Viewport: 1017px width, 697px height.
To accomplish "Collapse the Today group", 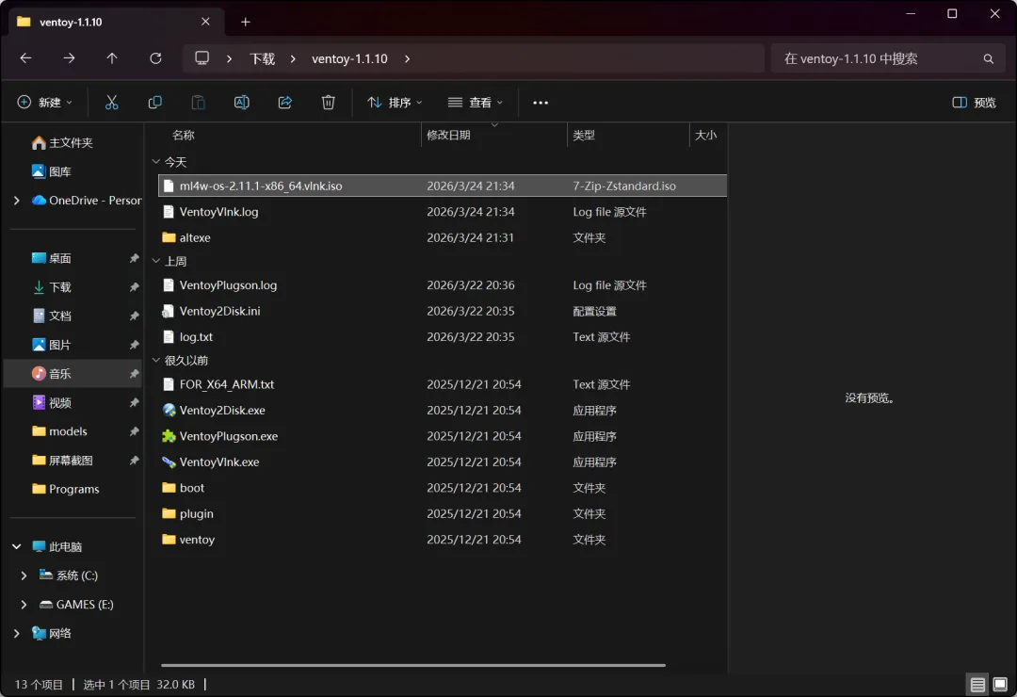I will point(155,162).
